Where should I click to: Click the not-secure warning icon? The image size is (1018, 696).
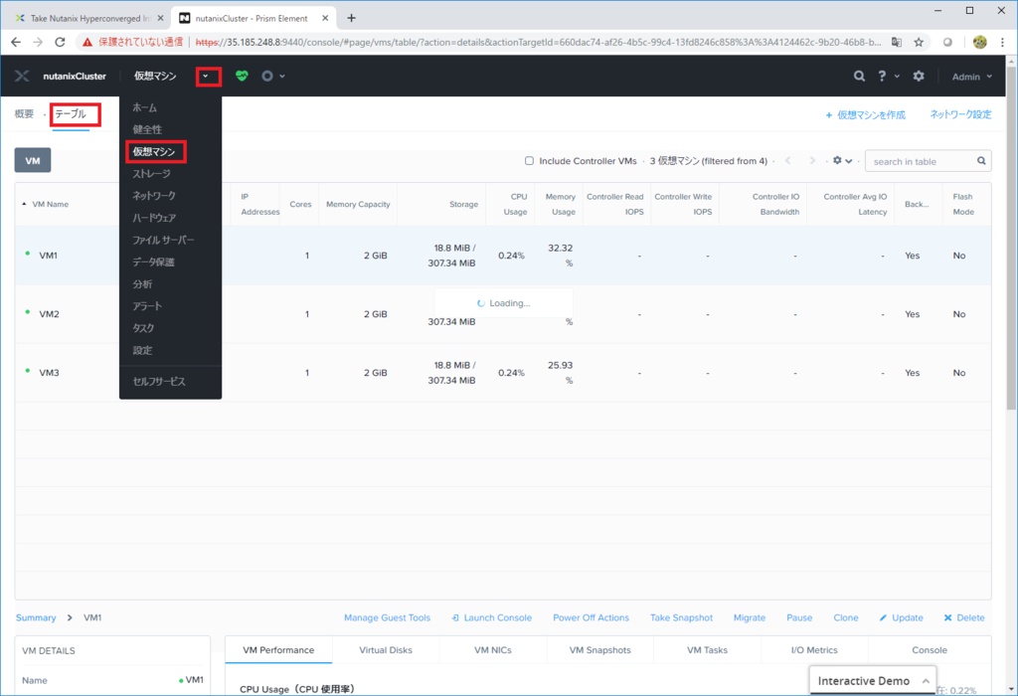click(x=87, y=42)
